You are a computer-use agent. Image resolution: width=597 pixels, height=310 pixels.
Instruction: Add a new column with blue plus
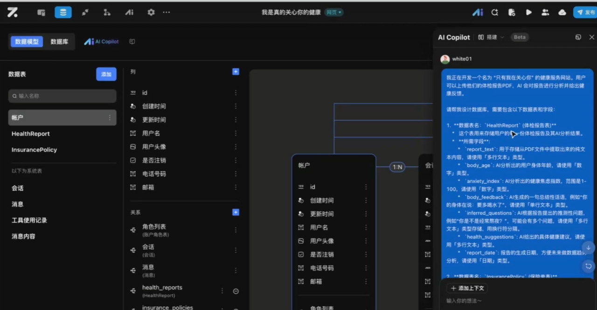pos(236,72)
